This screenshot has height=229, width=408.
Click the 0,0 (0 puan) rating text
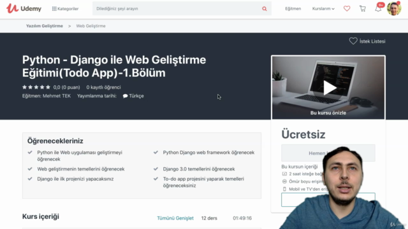click(66, 87)
